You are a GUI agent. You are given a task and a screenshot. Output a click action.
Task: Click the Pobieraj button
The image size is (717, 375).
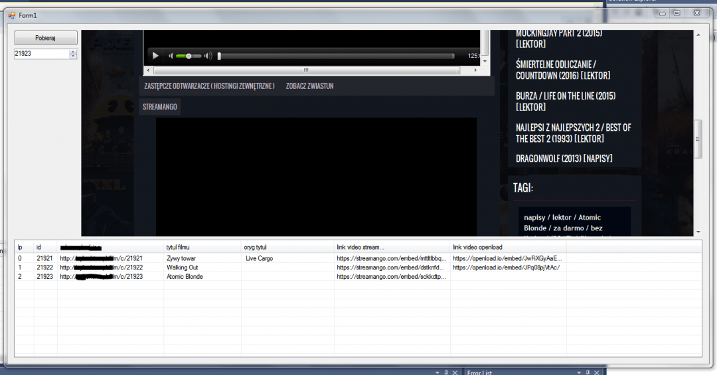click(46, 38)
